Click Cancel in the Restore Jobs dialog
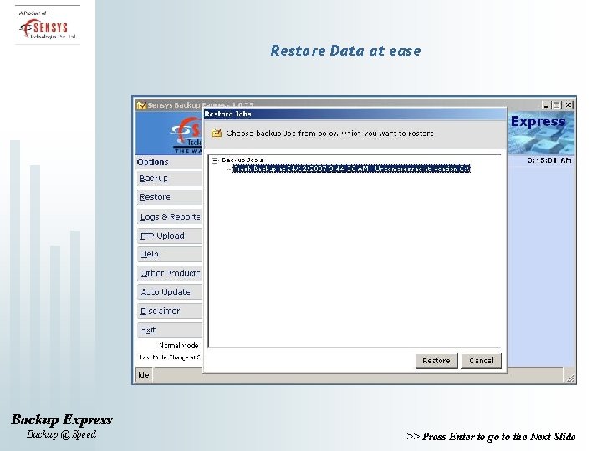Viewport: 602px width, 451px height. coord(481,361)
